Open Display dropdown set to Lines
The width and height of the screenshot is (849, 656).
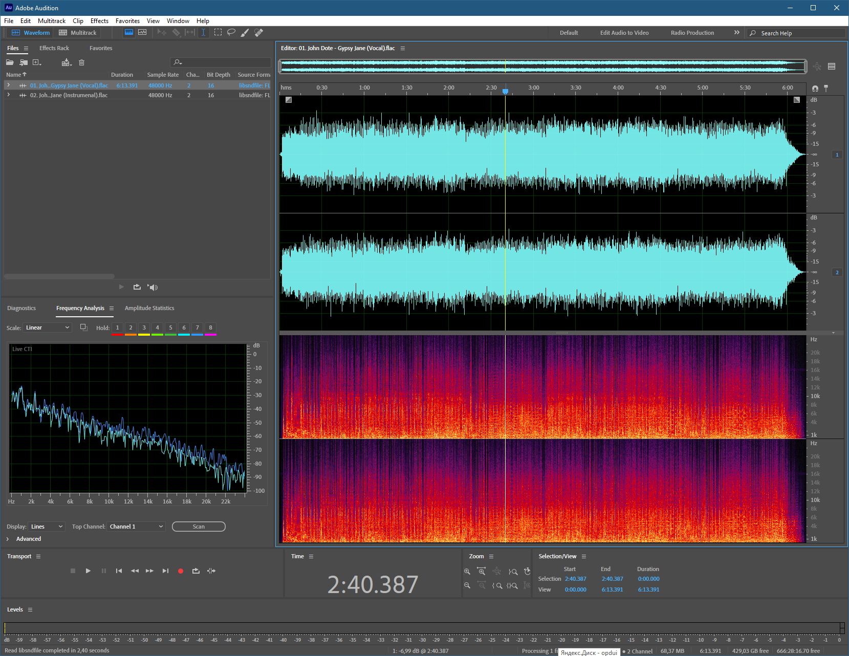pos(47,527)
